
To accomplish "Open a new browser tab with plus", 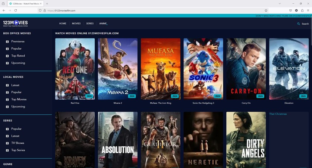I will 47,4.
